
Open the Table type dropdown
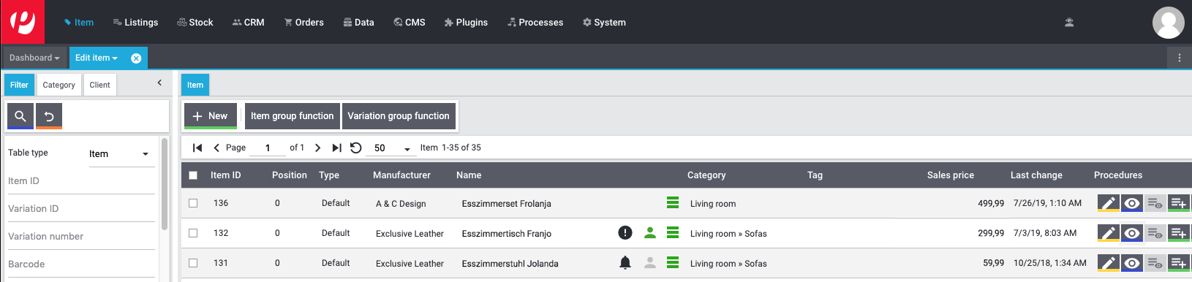tap(121, 154)
